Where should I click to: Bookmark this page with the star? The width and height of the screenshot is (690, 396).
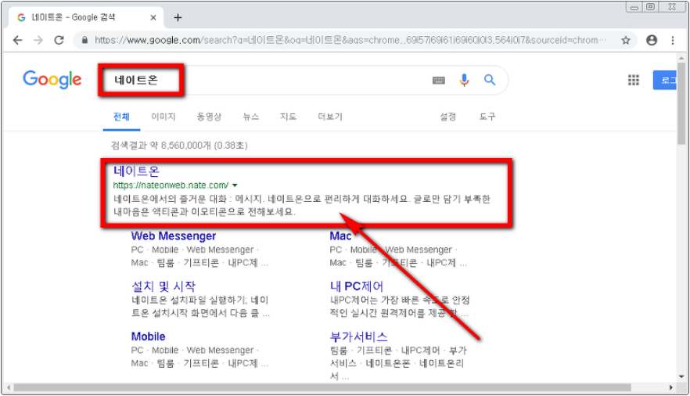click(x=625, y=41)
